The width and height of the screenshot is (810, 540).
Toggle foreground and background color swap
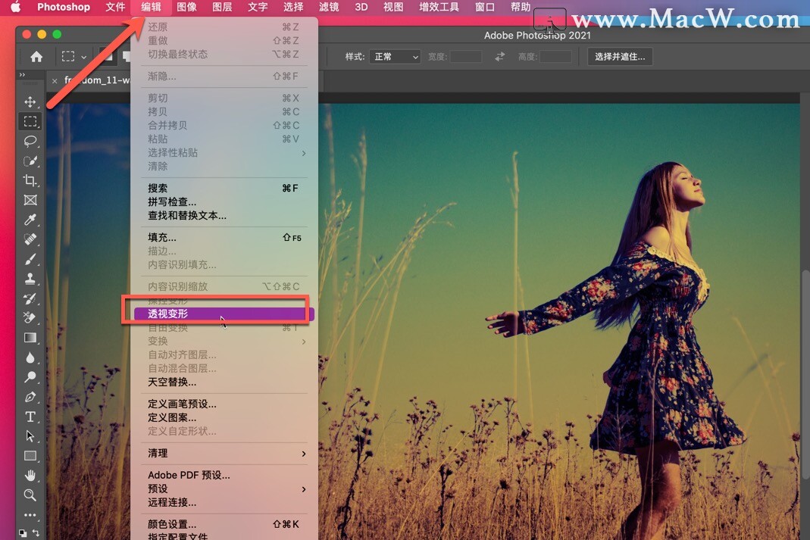point(35,532)
